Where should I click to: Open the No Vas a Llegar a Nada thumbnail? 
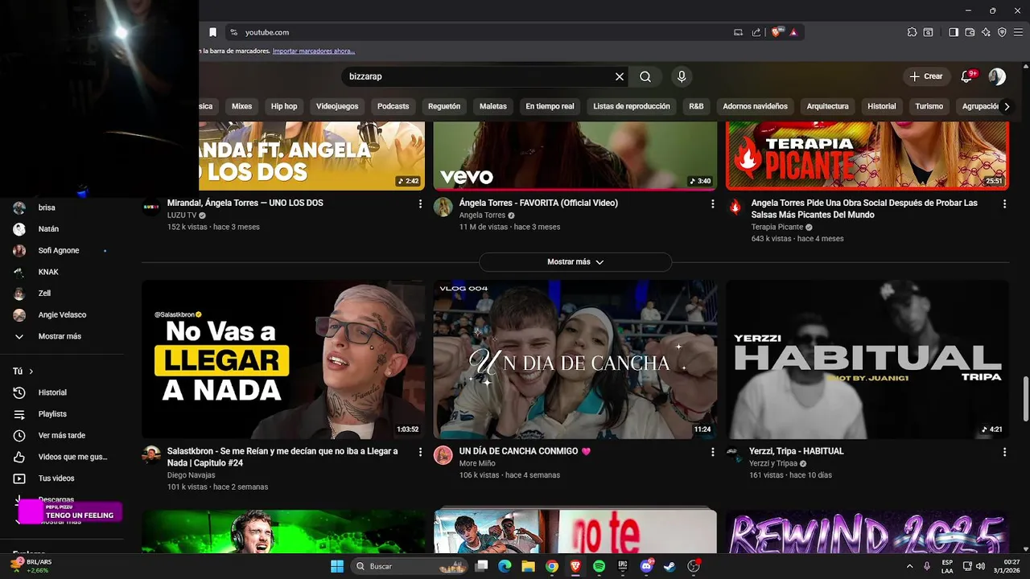click(283, 359)
